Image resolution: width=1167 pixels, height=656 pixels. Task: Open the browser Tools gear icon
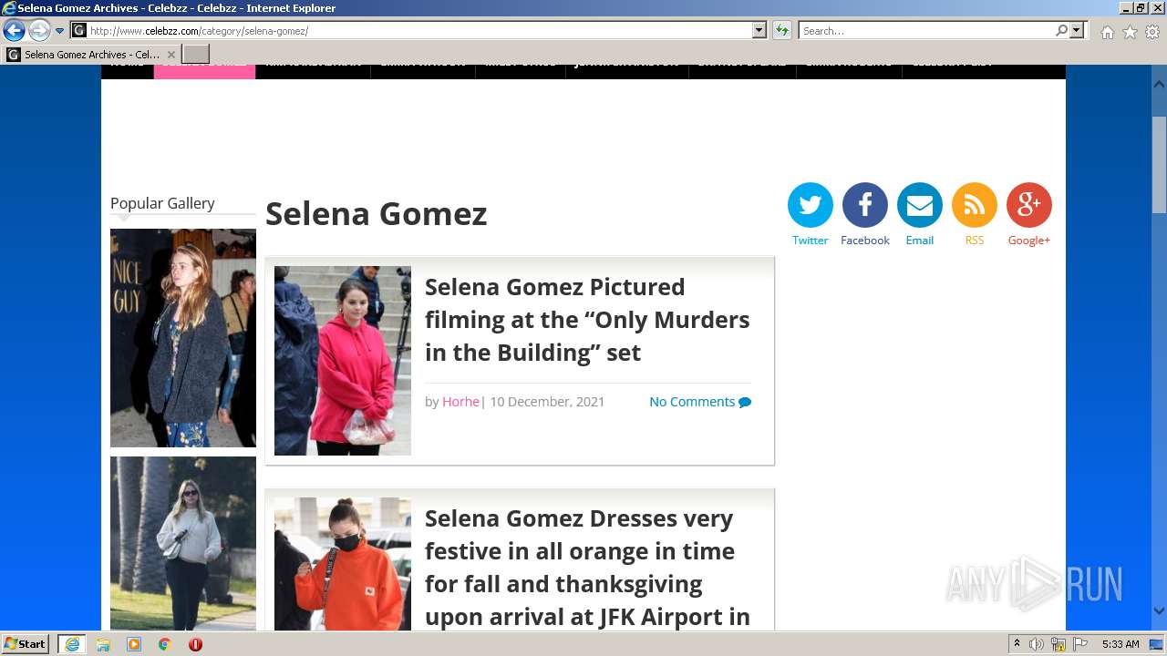1152,32
